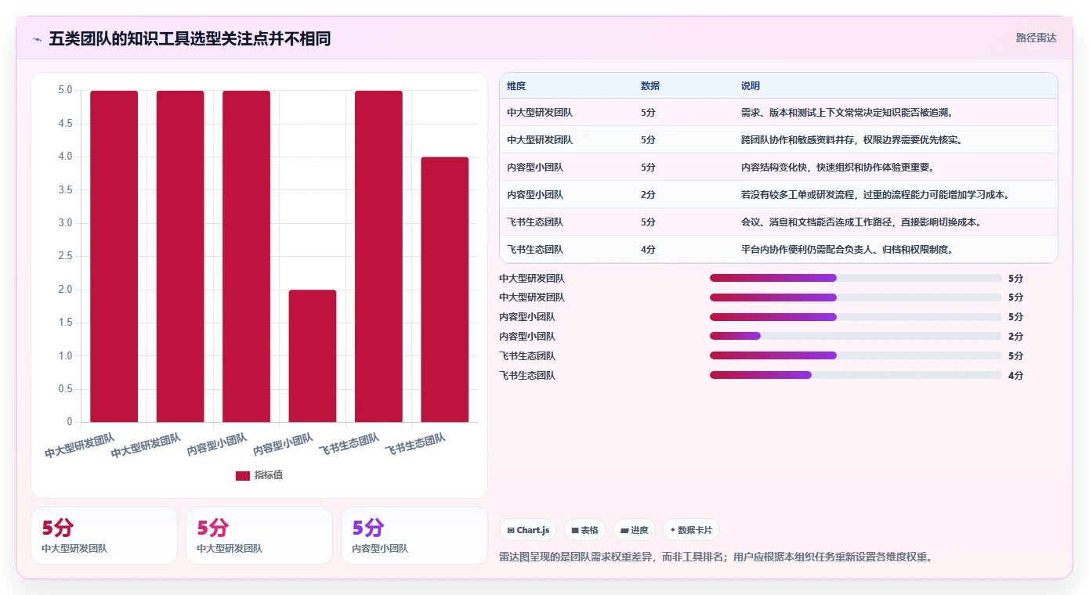The image size is (1089, 595).
Task: Select the 表格 chip
Action: [x=584, y=530]
